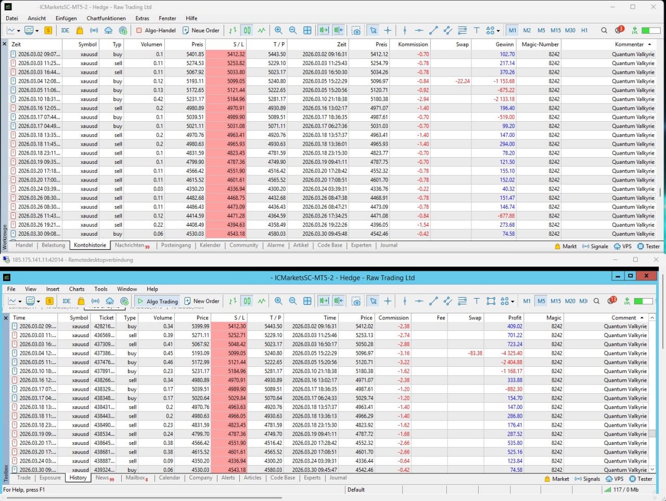Open the Markt button in German status strip
666x501 pixels.
(565, 246)
